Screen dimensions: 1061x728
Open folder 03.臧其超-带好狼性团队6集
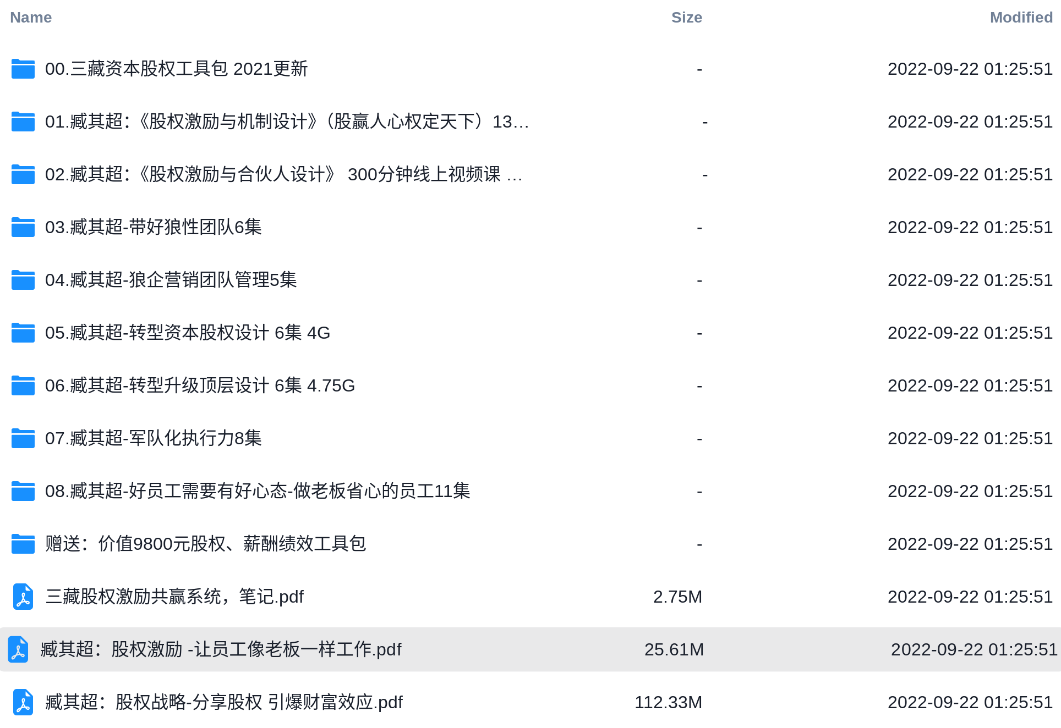[153, 227]
